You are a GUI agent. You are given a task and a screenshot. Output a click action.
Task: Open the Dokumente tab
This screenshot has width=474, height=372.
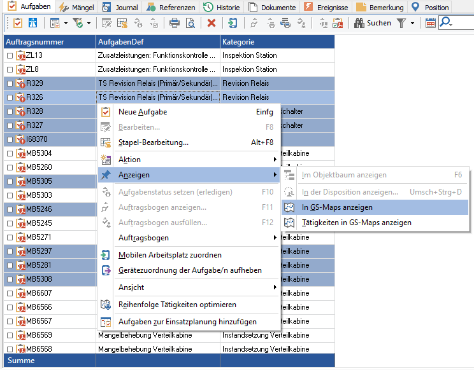[272, 7]
